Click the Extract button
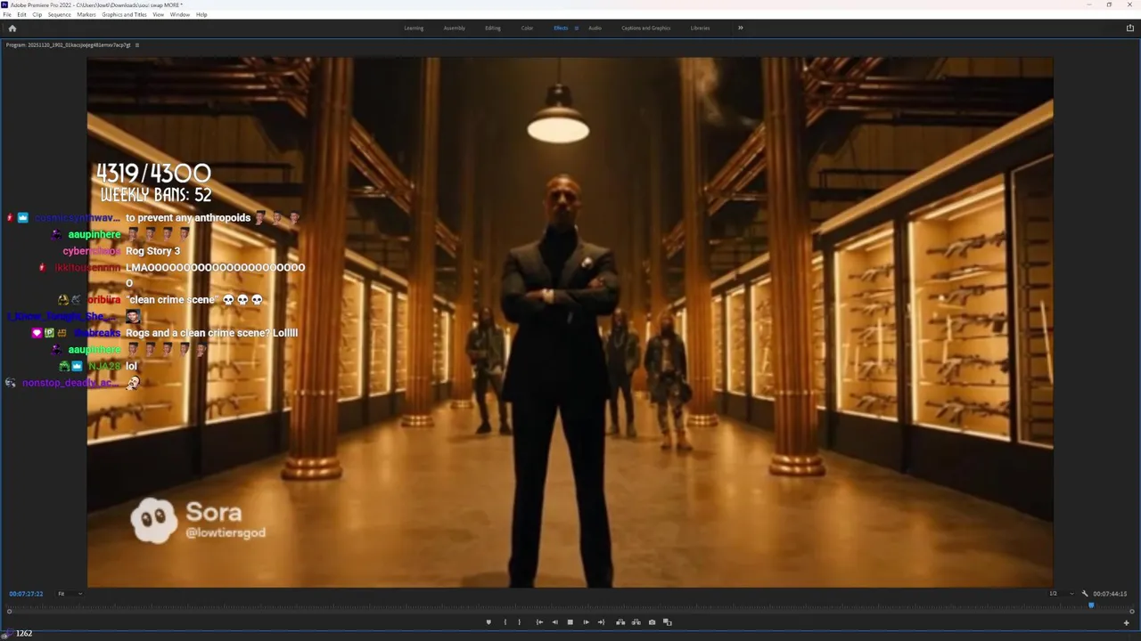 pos(636,622)
